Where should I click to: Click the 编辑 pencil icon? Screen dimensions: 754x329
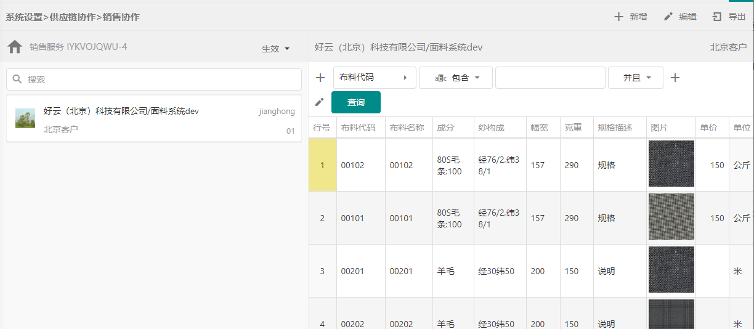(668, 17)
